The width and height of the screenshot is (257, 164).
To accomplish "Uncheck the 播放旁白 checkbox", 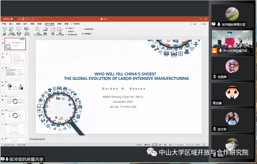I will point(66,28).
